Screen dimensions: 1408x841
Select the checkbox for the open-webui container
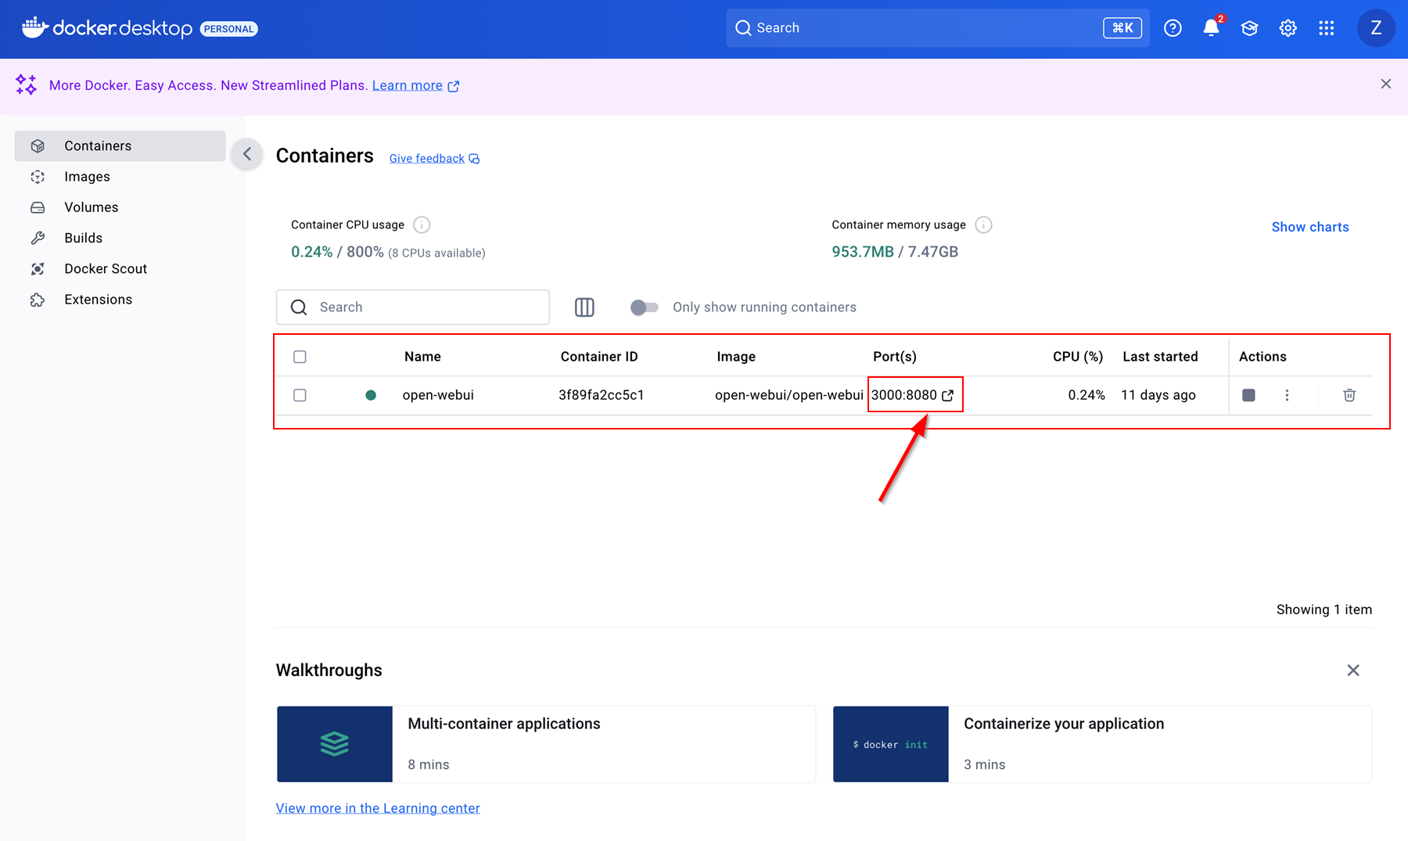click(300, 395)
